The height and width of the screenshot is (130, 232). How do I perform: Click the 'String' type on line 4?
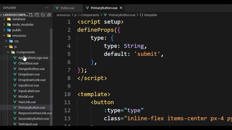[x=134, y=46]
